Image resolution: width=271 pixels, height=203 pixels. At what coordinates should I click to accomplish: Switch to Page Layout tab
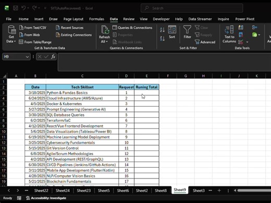click(73, 19)
